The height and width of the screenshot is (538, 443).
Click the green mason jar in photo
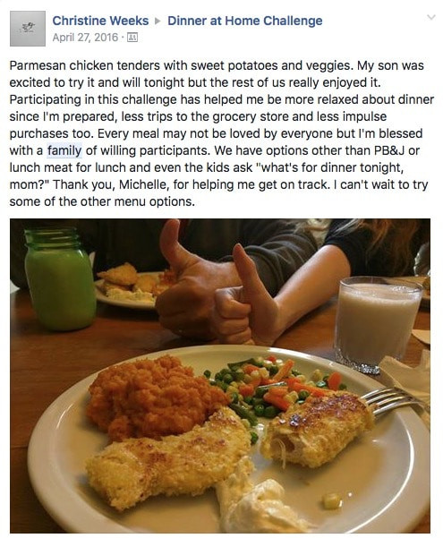(59, 278)
